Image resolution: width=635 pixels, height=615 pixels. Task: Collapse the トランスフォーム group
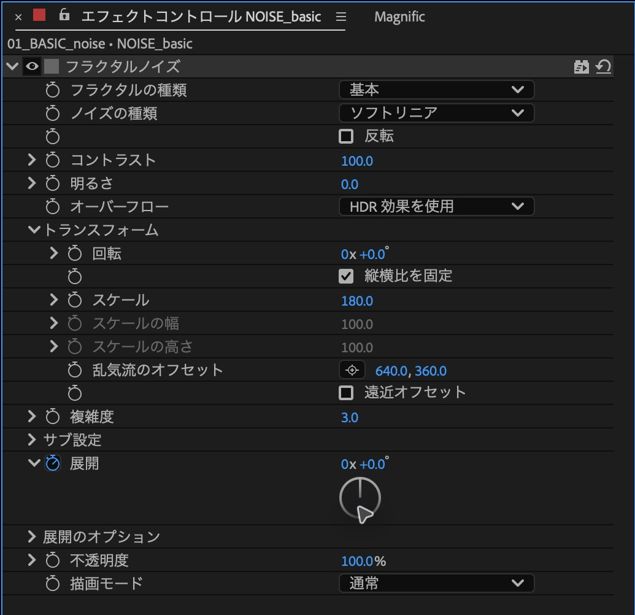tap(34, 230)
